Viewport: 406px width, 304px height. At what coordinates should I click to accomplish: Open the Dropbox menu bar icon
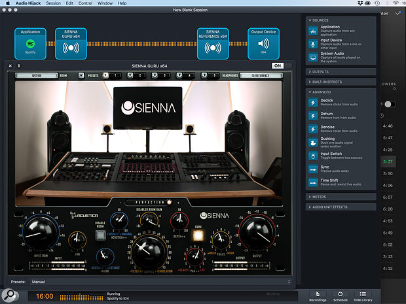click(x=360, y=3)
